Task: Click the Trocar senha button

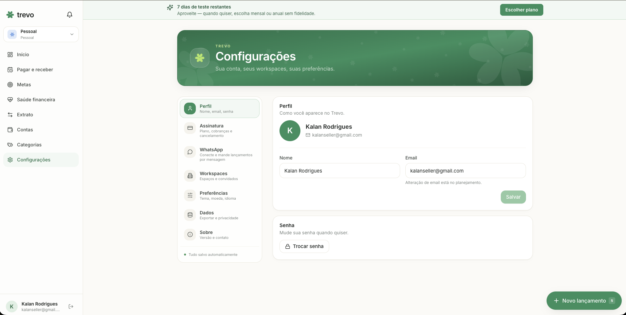Action: 304,246
